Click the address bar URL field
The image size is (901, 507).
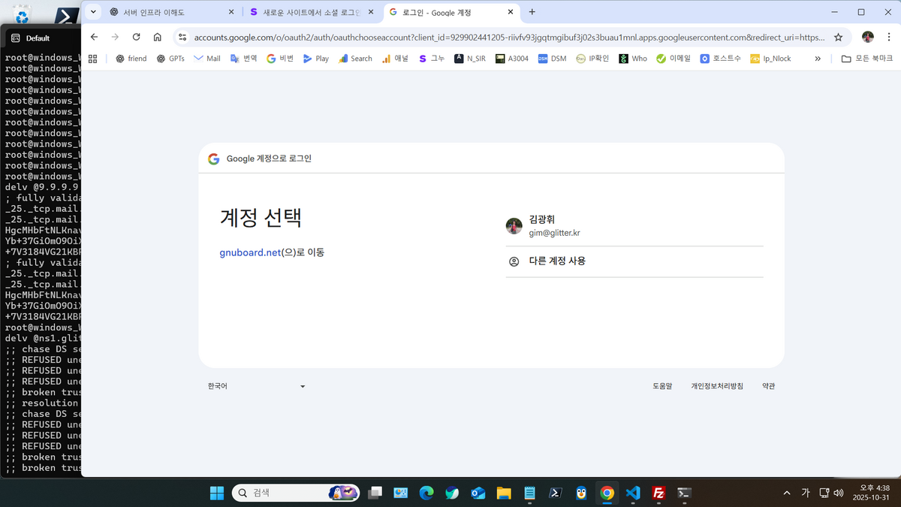(x=503, y=37)
